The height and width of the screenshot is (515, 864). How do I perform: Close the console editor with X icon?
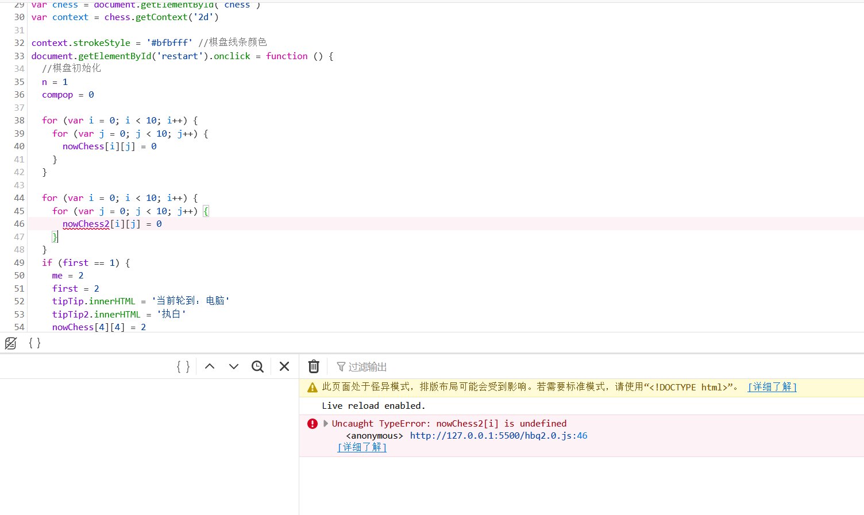coord(284,367)
